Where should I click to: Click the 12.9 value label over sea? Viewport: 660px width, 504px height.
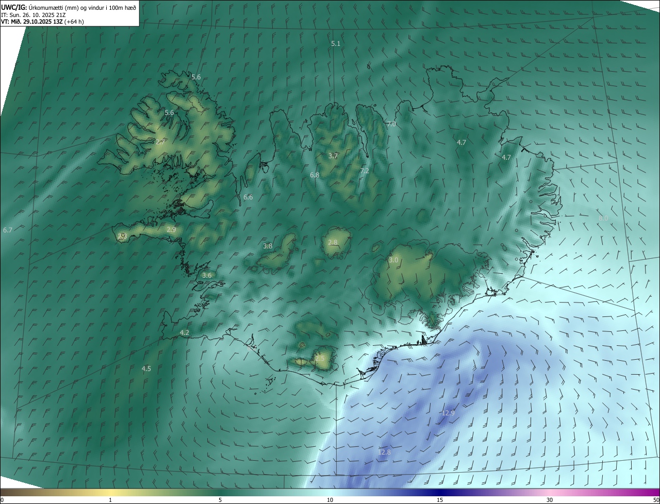point(448,413)
